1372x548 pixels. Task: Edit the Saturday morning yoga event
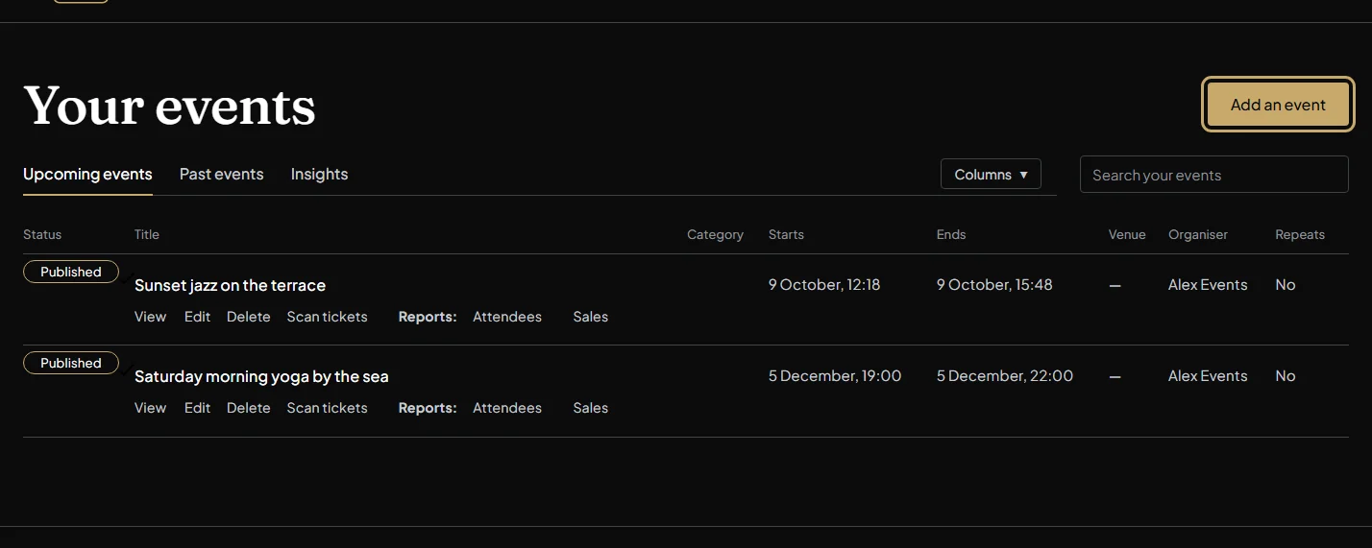197,408
